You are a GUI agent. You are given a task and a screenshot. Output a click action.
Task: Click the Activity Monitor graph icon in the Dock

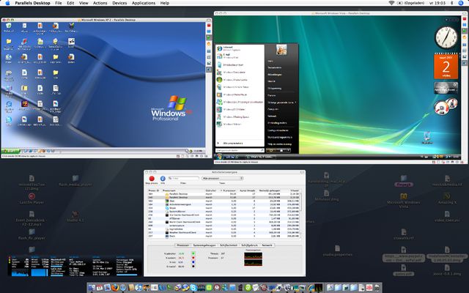pos(318,288)
